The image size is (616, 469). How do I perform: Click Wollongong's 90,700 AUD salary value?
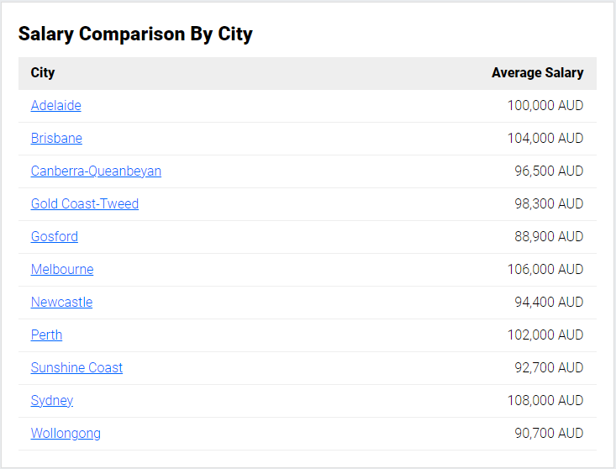[x=549, y=434]
